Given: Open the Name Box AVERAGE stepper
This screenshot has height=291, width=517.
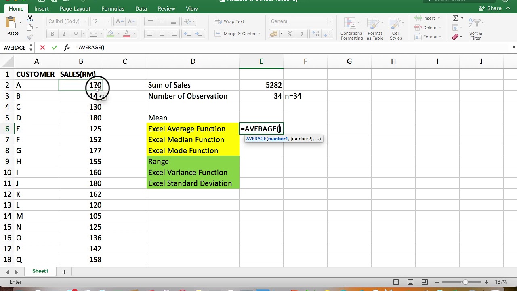Looking at the screenshot, I should 31,48.
